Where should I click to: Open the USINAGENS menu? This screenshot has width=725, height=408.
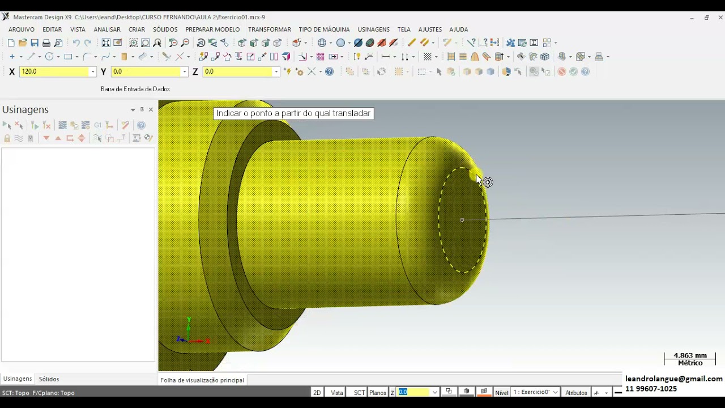(x=374, y=29)
